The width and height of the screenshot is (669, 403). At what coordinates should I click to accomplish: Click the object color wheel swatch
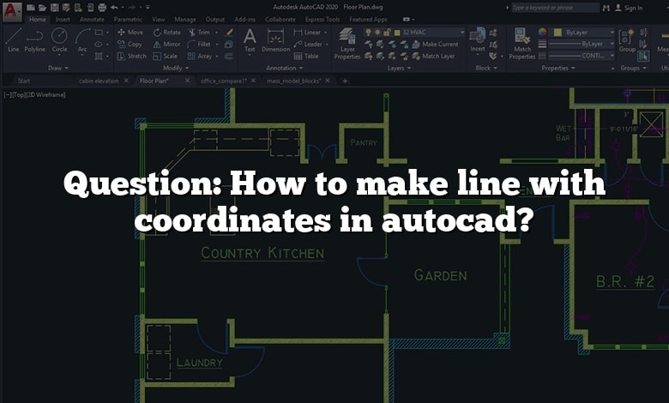[542, 33]
